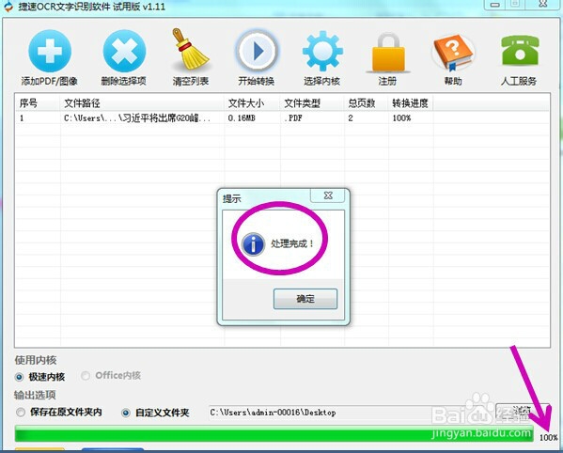Image resolution: width=563 pixels, height=453 pixels.
Task: Click the blue info icon in the dialog
Action: [253, 244]
